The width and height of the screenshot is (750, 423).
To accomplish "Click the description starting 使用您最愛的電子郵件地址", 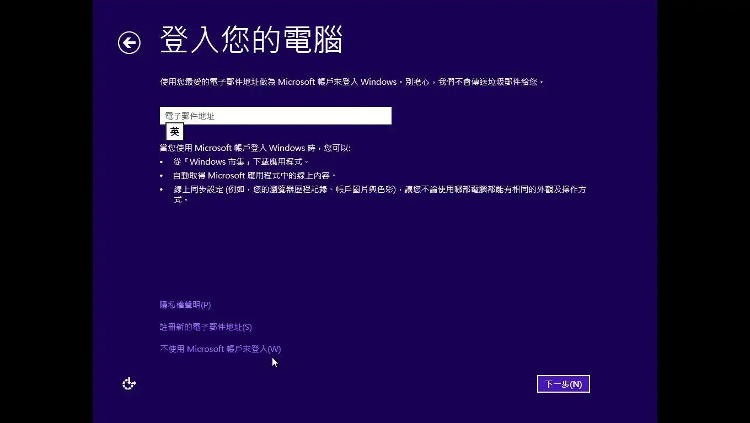I will (352, 82).
